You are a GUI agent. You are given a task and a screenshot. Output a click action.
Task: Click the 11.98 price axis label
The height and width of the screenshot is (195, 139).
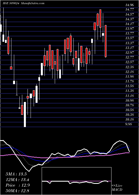pos(130,77)
